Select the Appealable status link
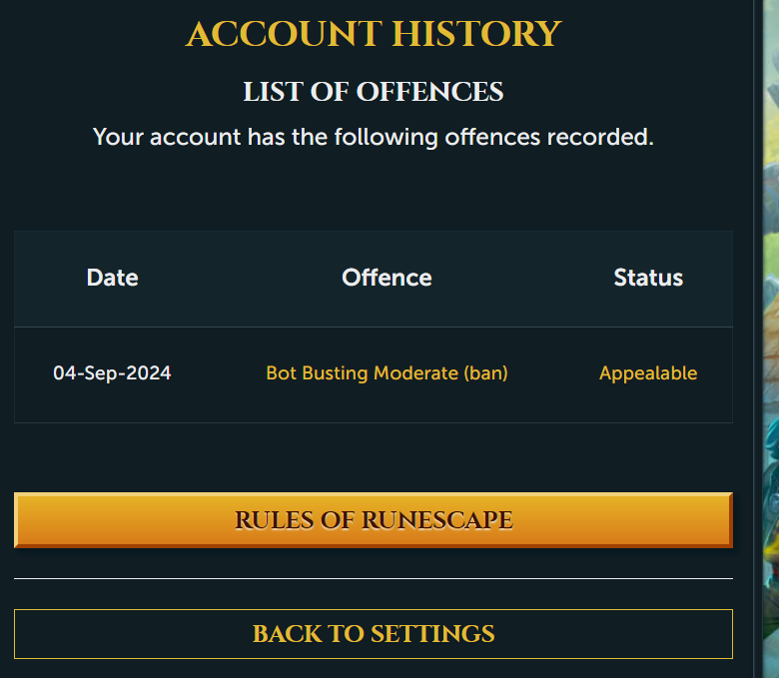This screenshot has width=779, height=678. tap(648, 373)
